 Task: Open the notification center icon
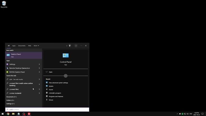[x=202, y=114]
